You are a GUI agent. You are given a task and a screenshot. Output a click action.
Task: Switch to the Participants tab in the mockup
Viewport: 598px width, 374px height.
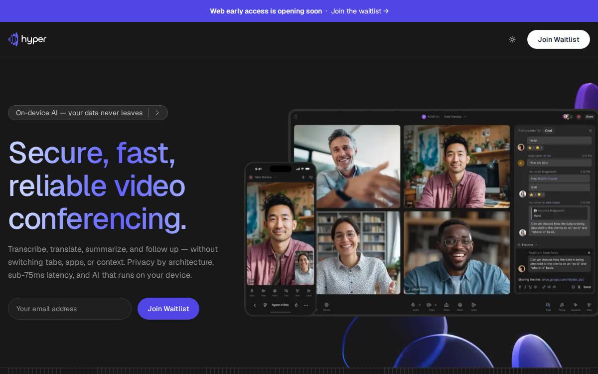529,131
